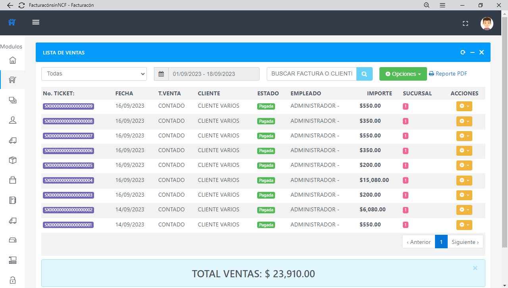Viewport: 508px width, 288px height.
Task: Refresh the Lista de Ventas panel
Action: pos(463,52)
